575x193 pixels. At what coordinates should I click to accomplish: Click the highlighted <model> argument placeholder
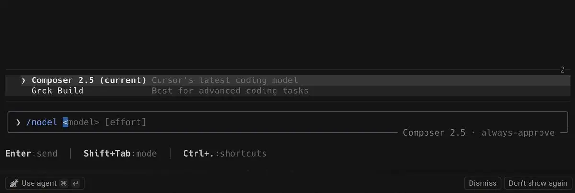coord(81,122)
